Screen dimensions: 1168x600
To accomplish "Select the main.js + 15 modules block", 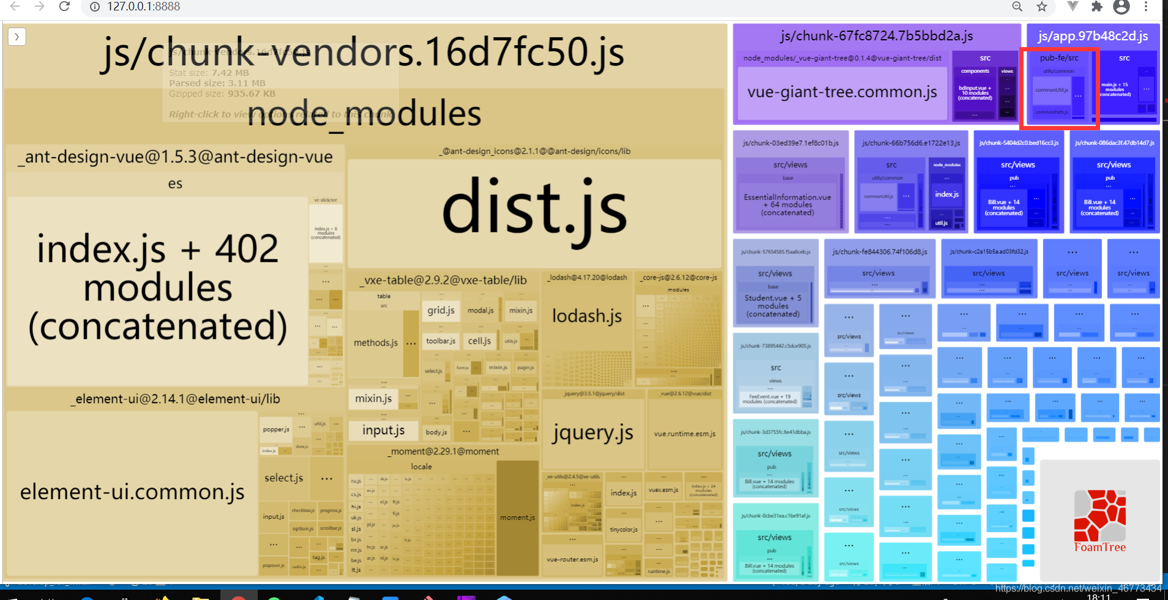I will (1115, 89).
